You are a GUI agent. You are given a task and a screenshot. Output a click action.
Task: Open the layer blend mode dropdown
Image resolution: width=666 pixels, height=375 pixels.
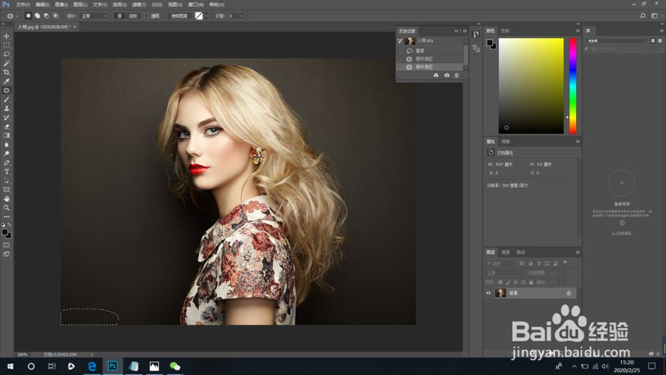tap(505, 272)
